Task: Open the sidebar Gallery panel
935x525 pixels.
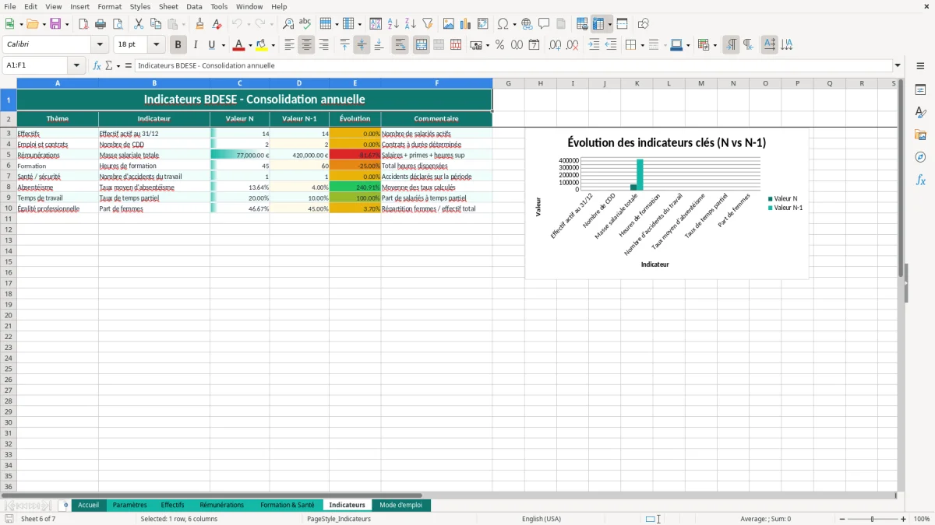Action: coord(920,135)
